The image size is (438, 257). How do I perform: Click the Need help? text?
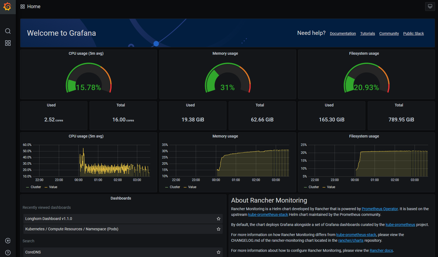coord(311,33)
